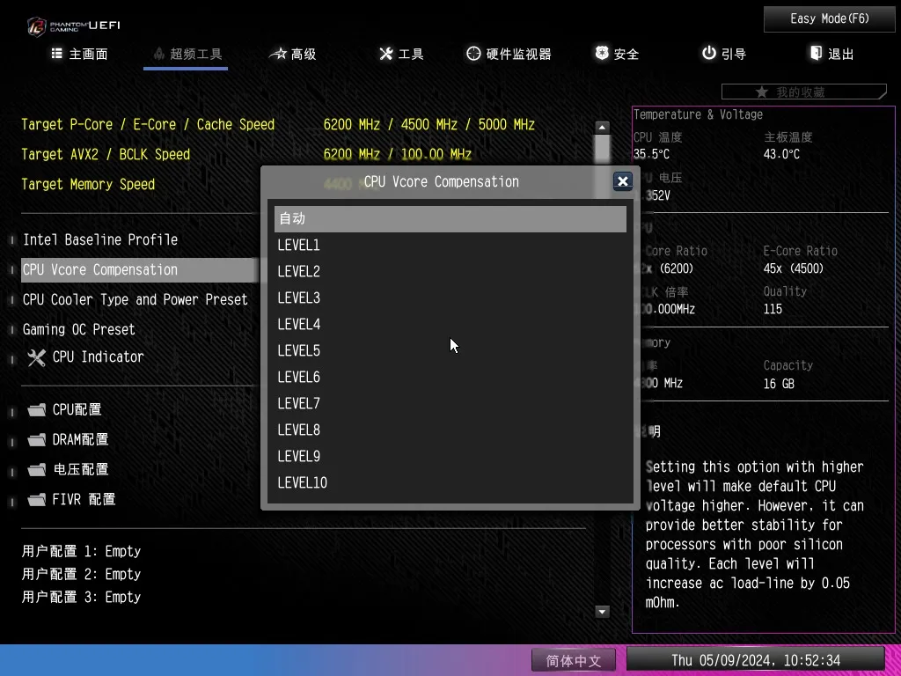Click the folder icon for CPU配置
The image size is (901, 676).
click(37, 410)
